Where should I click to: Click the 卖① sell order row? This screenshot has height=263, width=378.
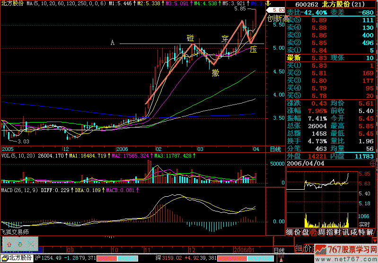tap(331, 50)
